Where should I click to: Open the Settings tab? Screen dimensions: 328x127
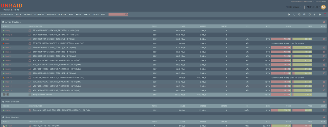tap(39, 14)
